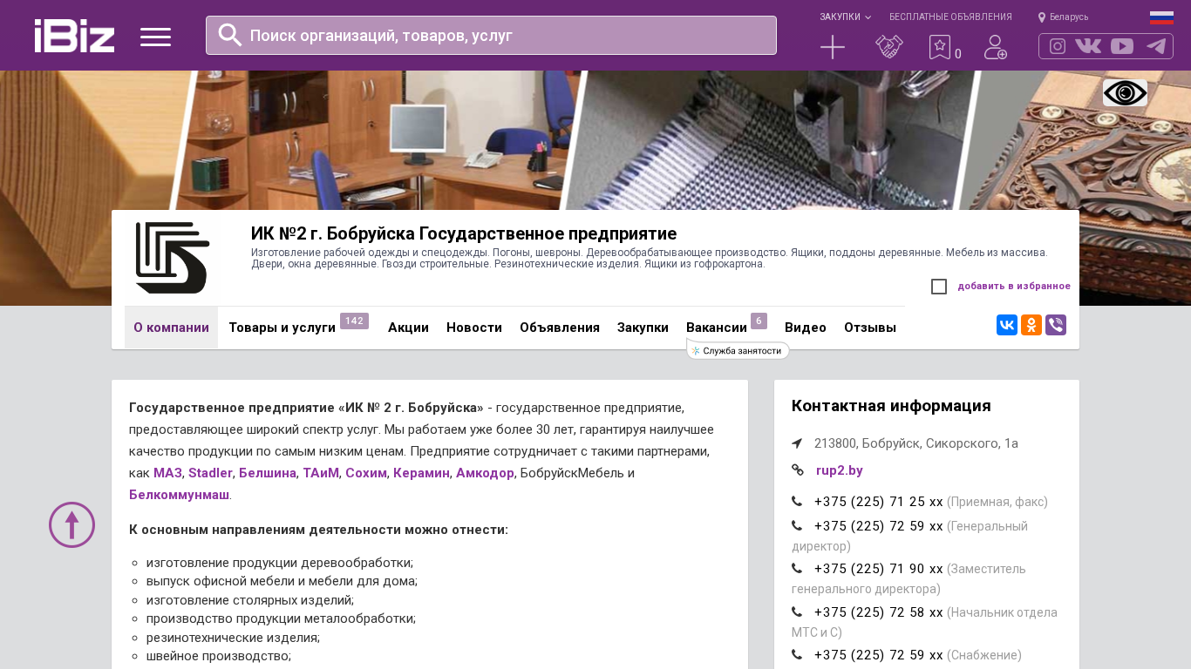Follow the ТАиМ partner link

pos(321,473)
